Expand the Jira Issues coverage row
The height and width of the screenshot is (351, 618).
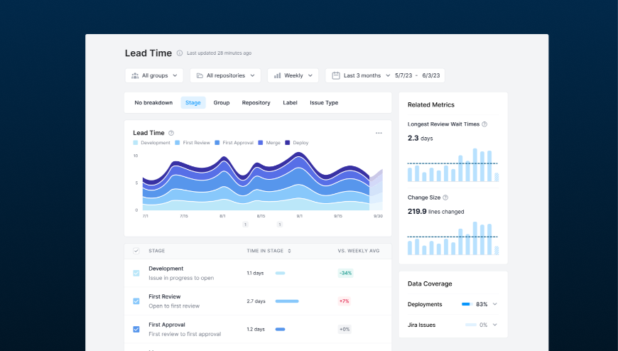[x=495, y=325]
